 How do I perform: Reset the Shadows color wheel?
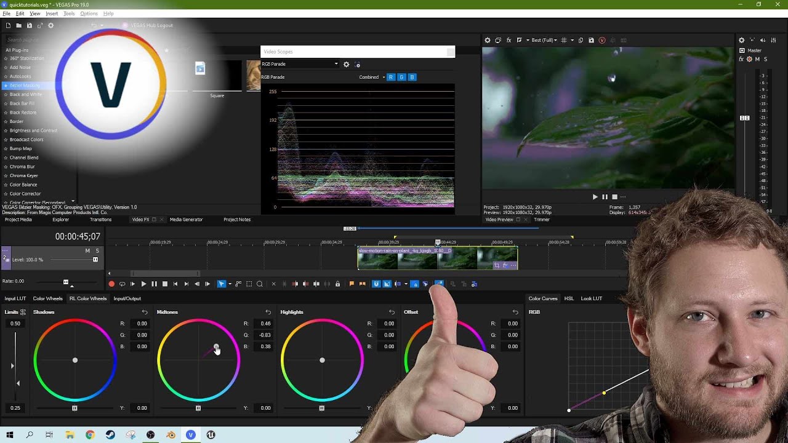click(145, 312)
